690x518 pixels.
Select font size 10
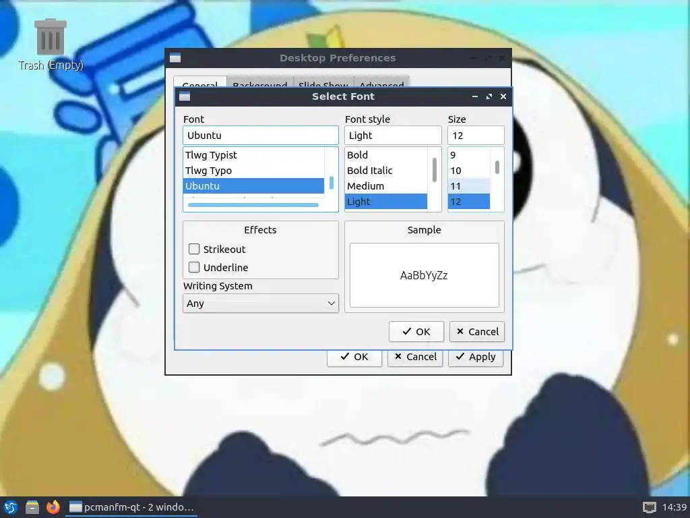[x=469, y=171]
